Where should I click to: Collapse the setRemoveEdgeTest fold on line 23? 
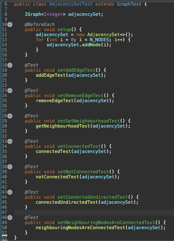tap(10, 91)
